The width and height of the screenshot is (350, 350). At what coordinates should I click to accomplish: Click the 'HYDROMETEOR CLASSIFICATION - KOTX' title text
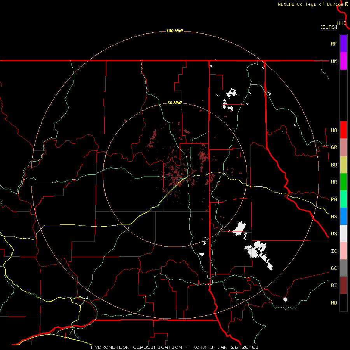pyautogui.click(x=150, y=347)
